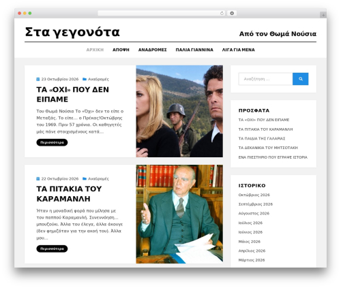Open archive Μάιος 2026
This screenshot has width=341, height=288.
(x=250, y=242)
